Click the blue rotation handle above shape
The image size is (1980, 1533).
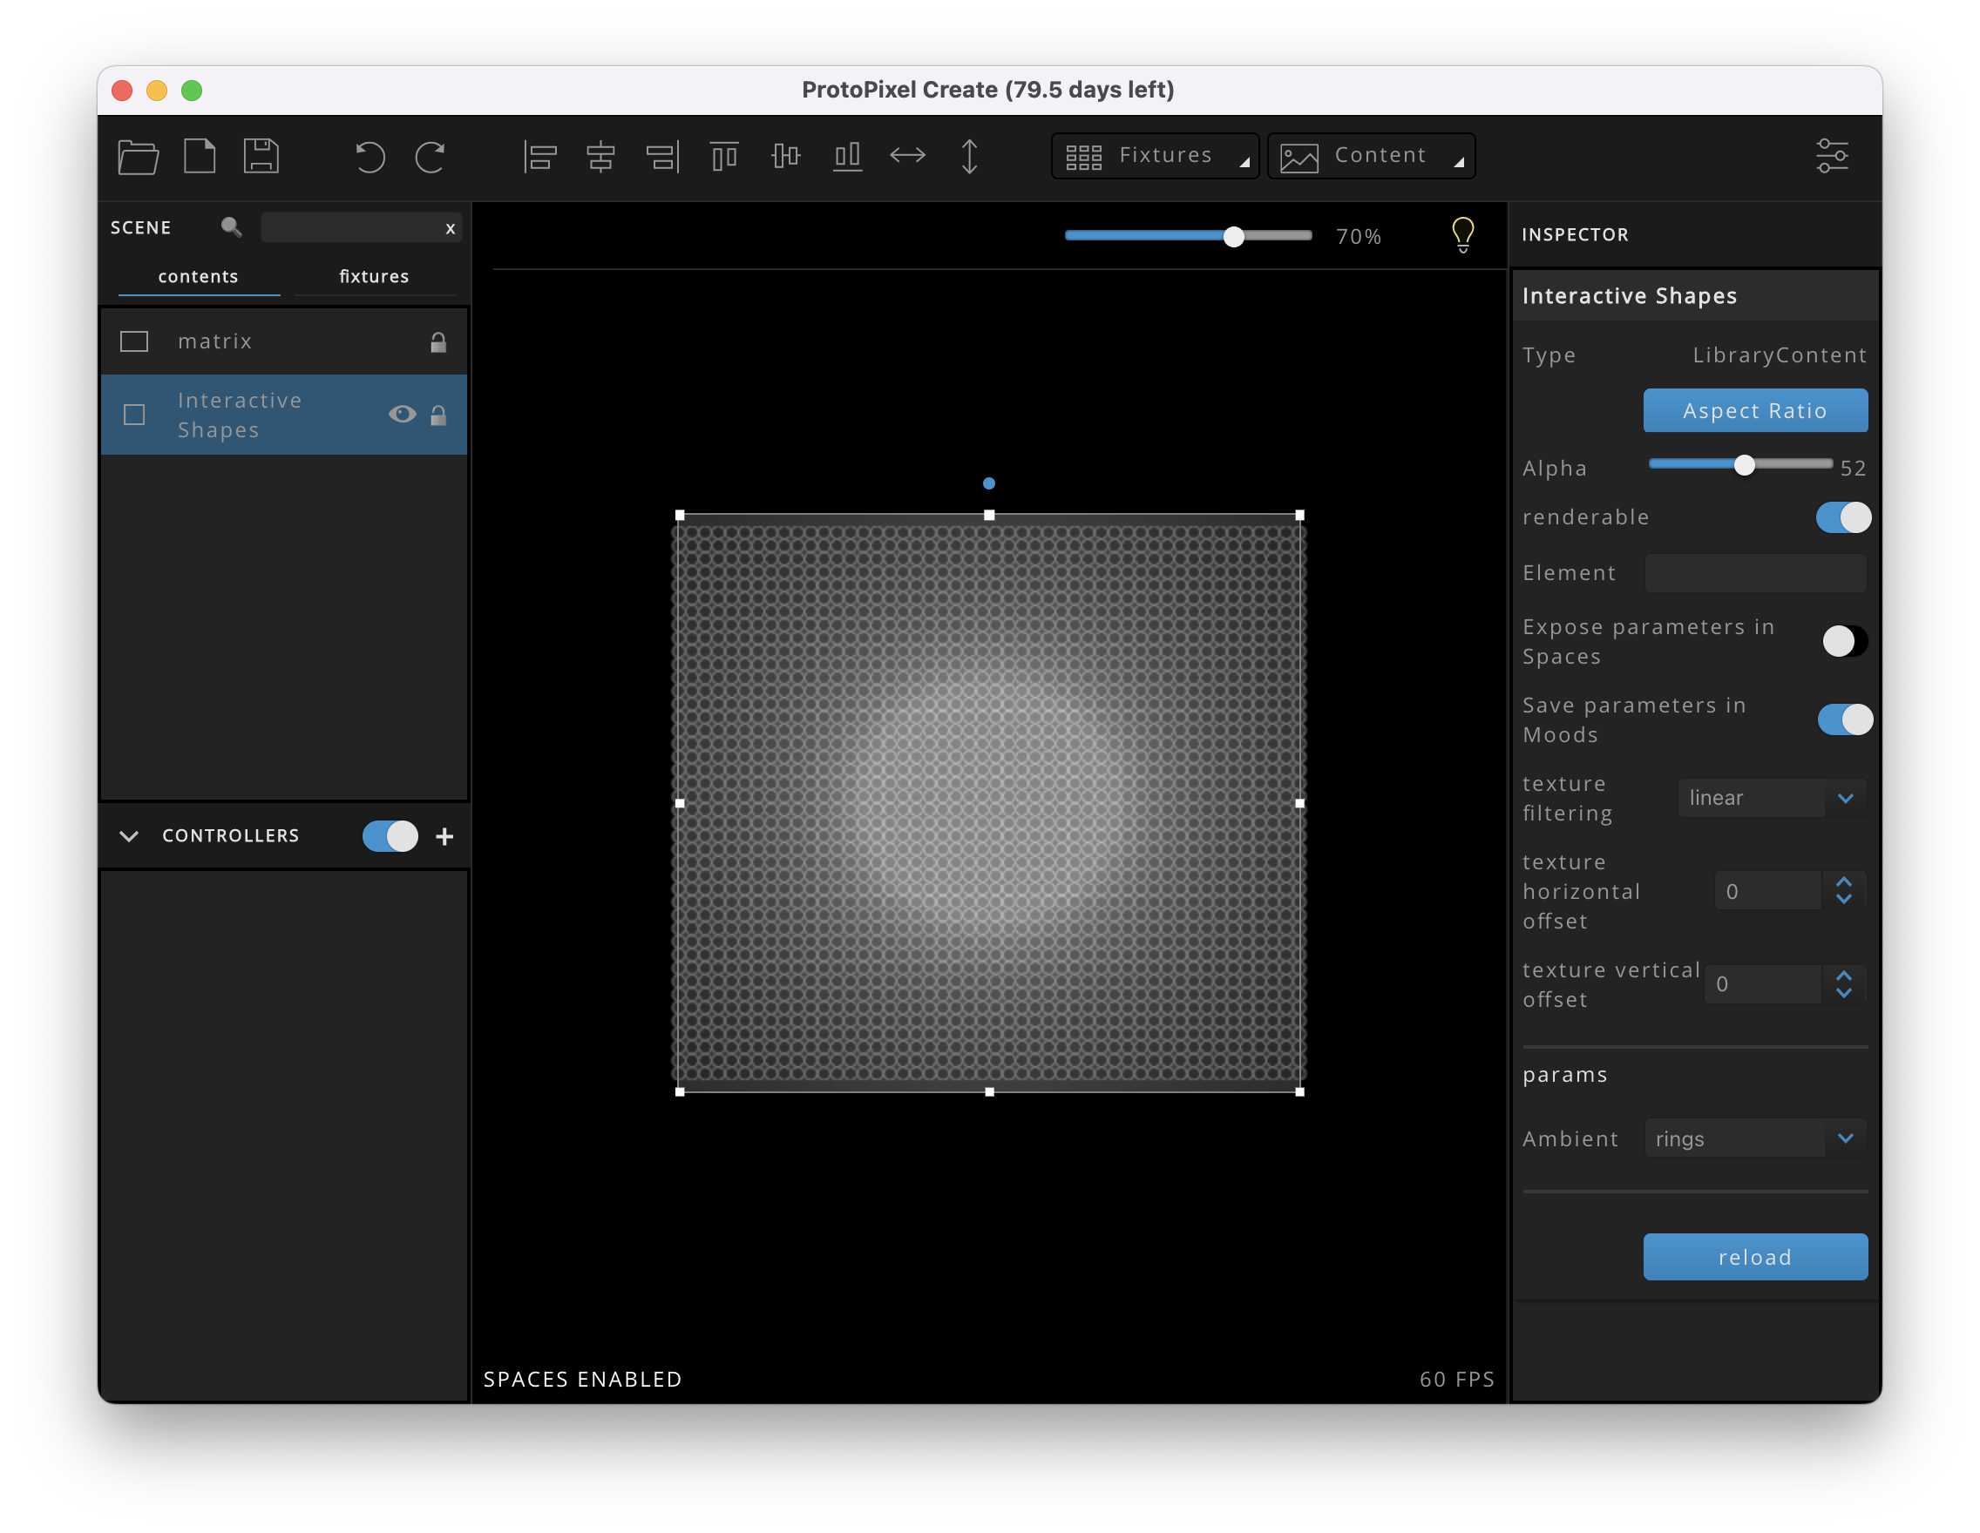coord(989,483)
